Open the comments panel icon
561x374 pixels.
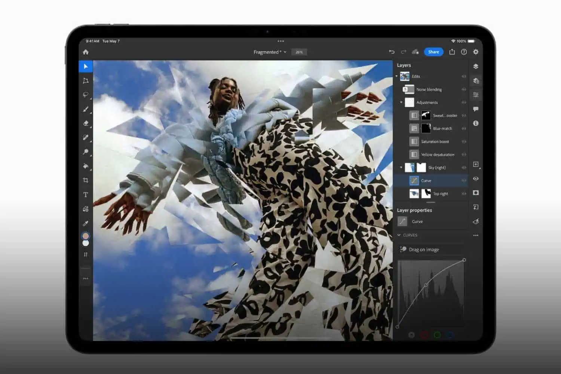pyautogui.click(x=476, y=109)
